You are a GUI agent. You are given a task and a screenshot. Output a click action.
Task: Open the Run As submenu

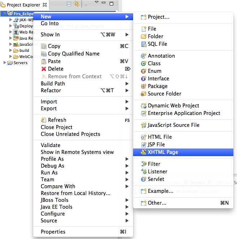83,173
